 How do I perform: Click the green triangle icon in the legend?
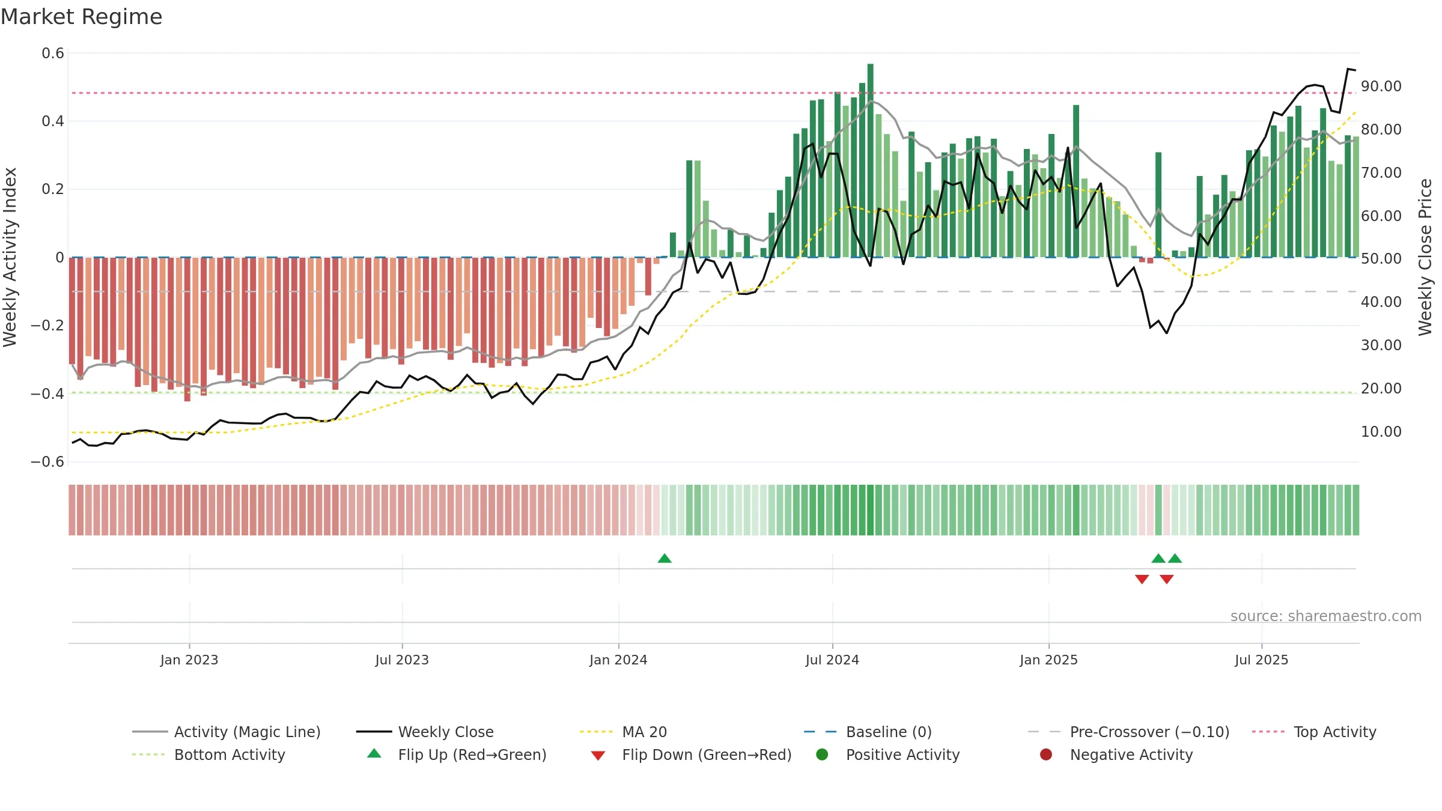click(x=374, y=753)
